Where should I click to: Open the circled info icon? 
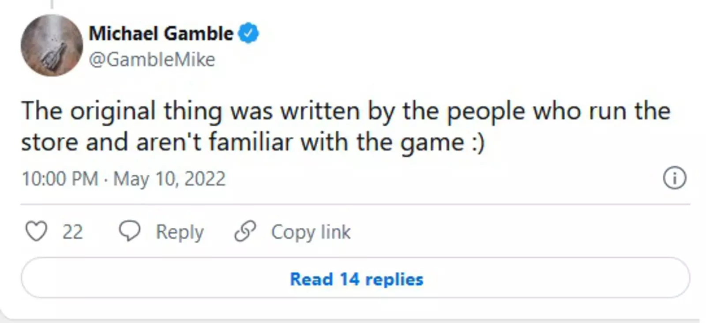click(674, 179)
